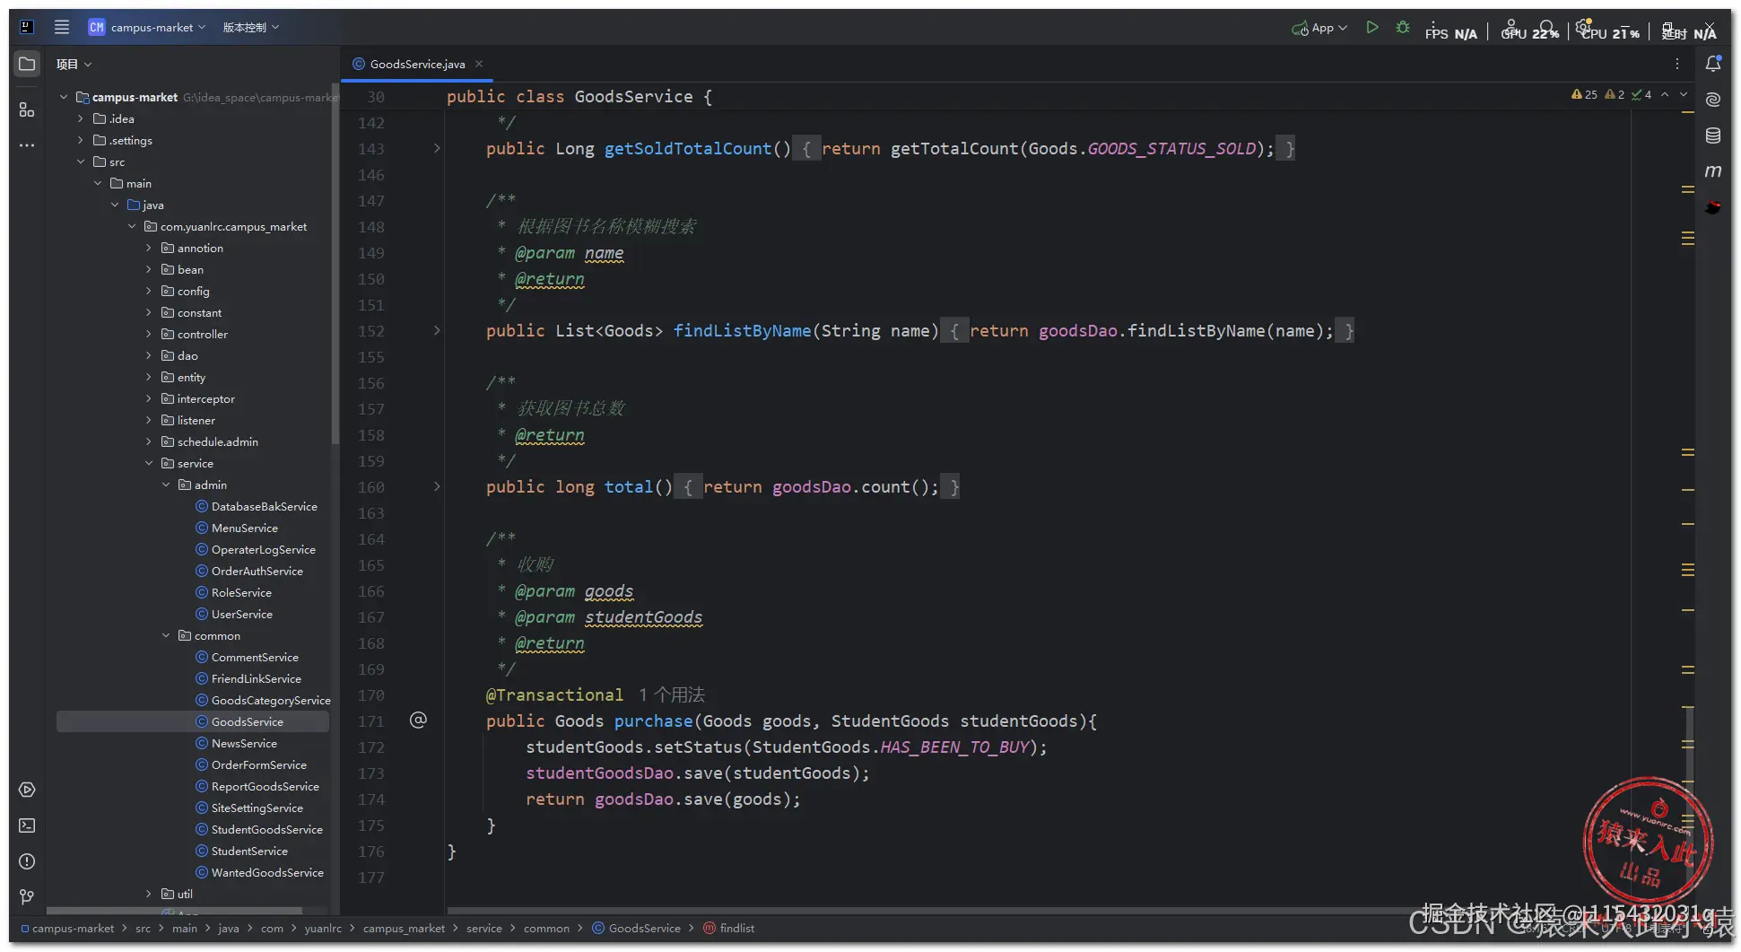Viewport: 1741px width, 952px height.
Task: Click line number 171 in gutter
Action: tap(370, 721)
